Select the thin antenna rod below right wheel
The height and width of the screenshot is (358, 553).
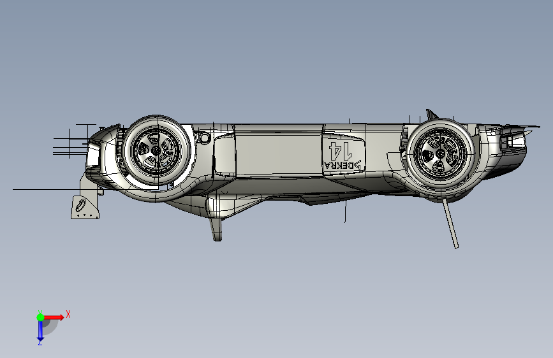[x=450, y=224]
